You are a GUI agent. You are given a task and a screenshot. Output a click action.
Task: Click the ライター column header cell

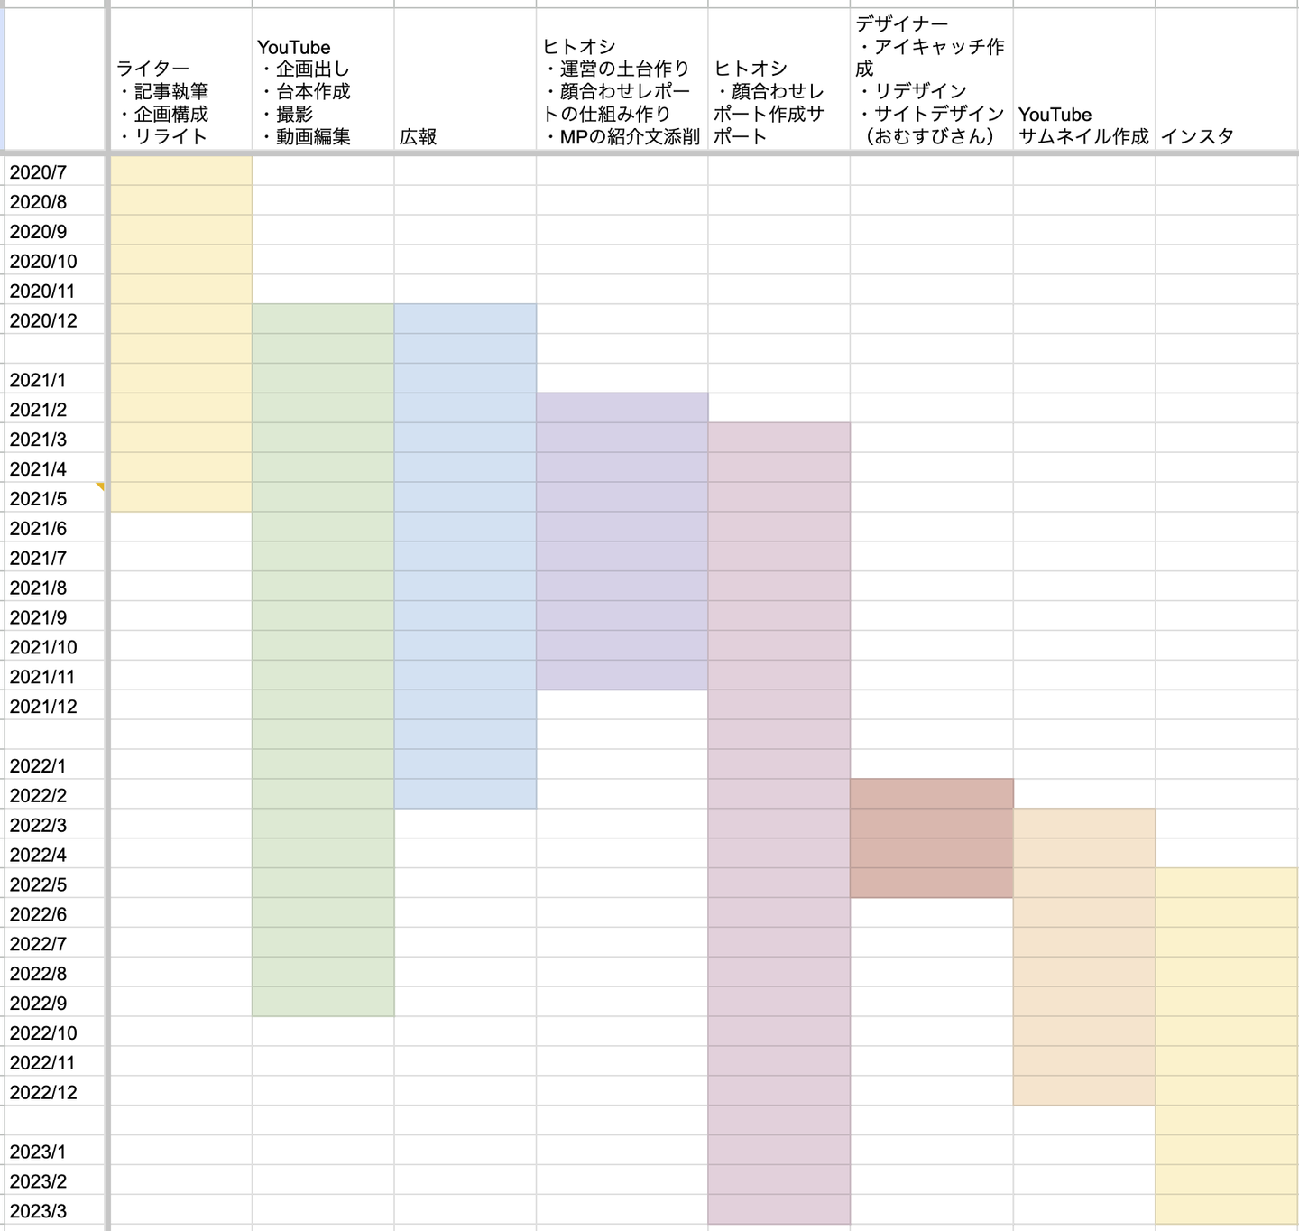[x=180, y=79]
